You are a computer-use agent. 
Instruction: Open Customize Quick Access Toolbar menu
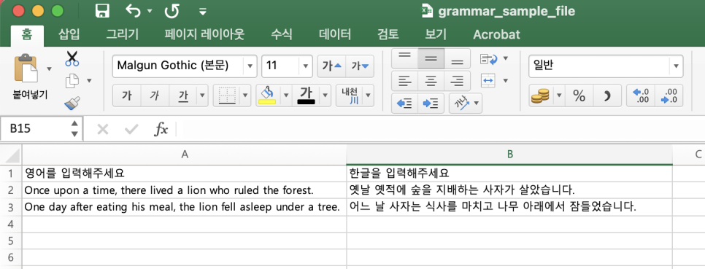pyautogui.click(x=202, y=11)
